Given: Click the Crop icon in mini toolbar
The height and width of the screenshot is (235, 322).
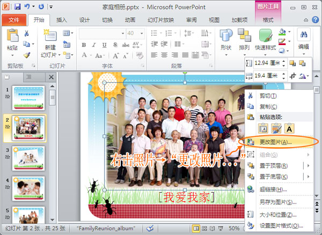Looking at the screenshot, I should (292, 76).
